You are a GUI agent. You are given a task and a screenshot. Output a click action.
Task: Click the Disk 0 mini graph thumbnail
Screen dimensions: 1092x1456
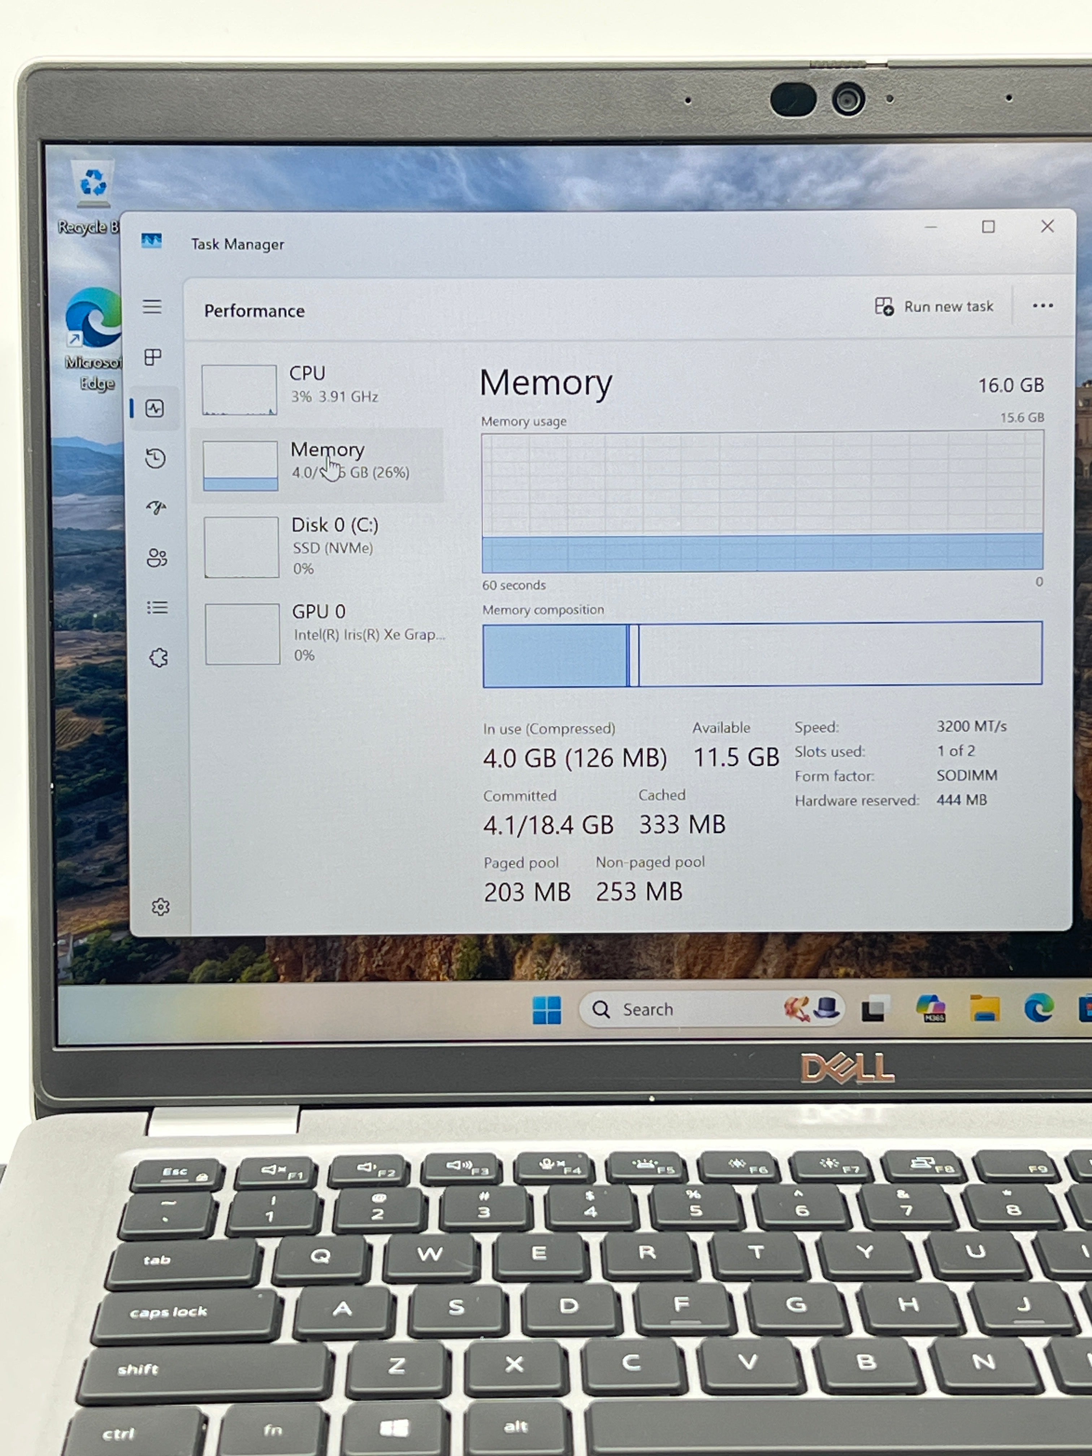point(241,547)
